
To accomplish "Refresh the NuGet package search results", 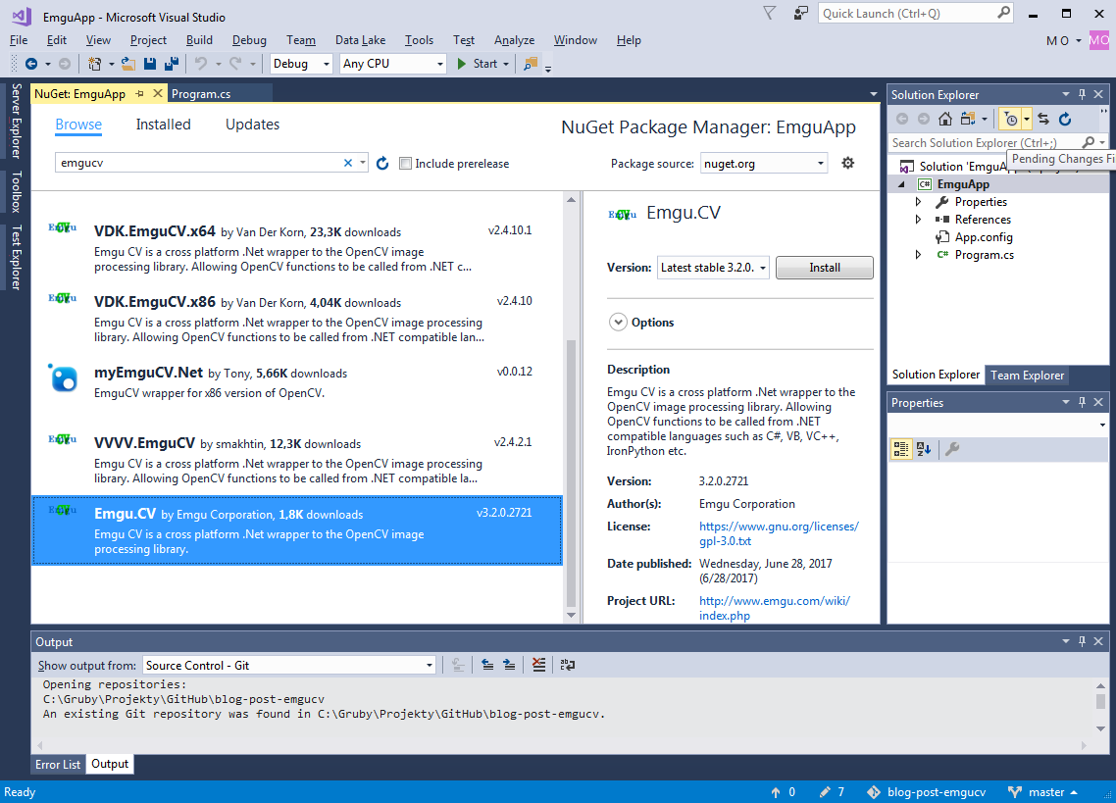I will pyautogui.click(x=382, y=164).
